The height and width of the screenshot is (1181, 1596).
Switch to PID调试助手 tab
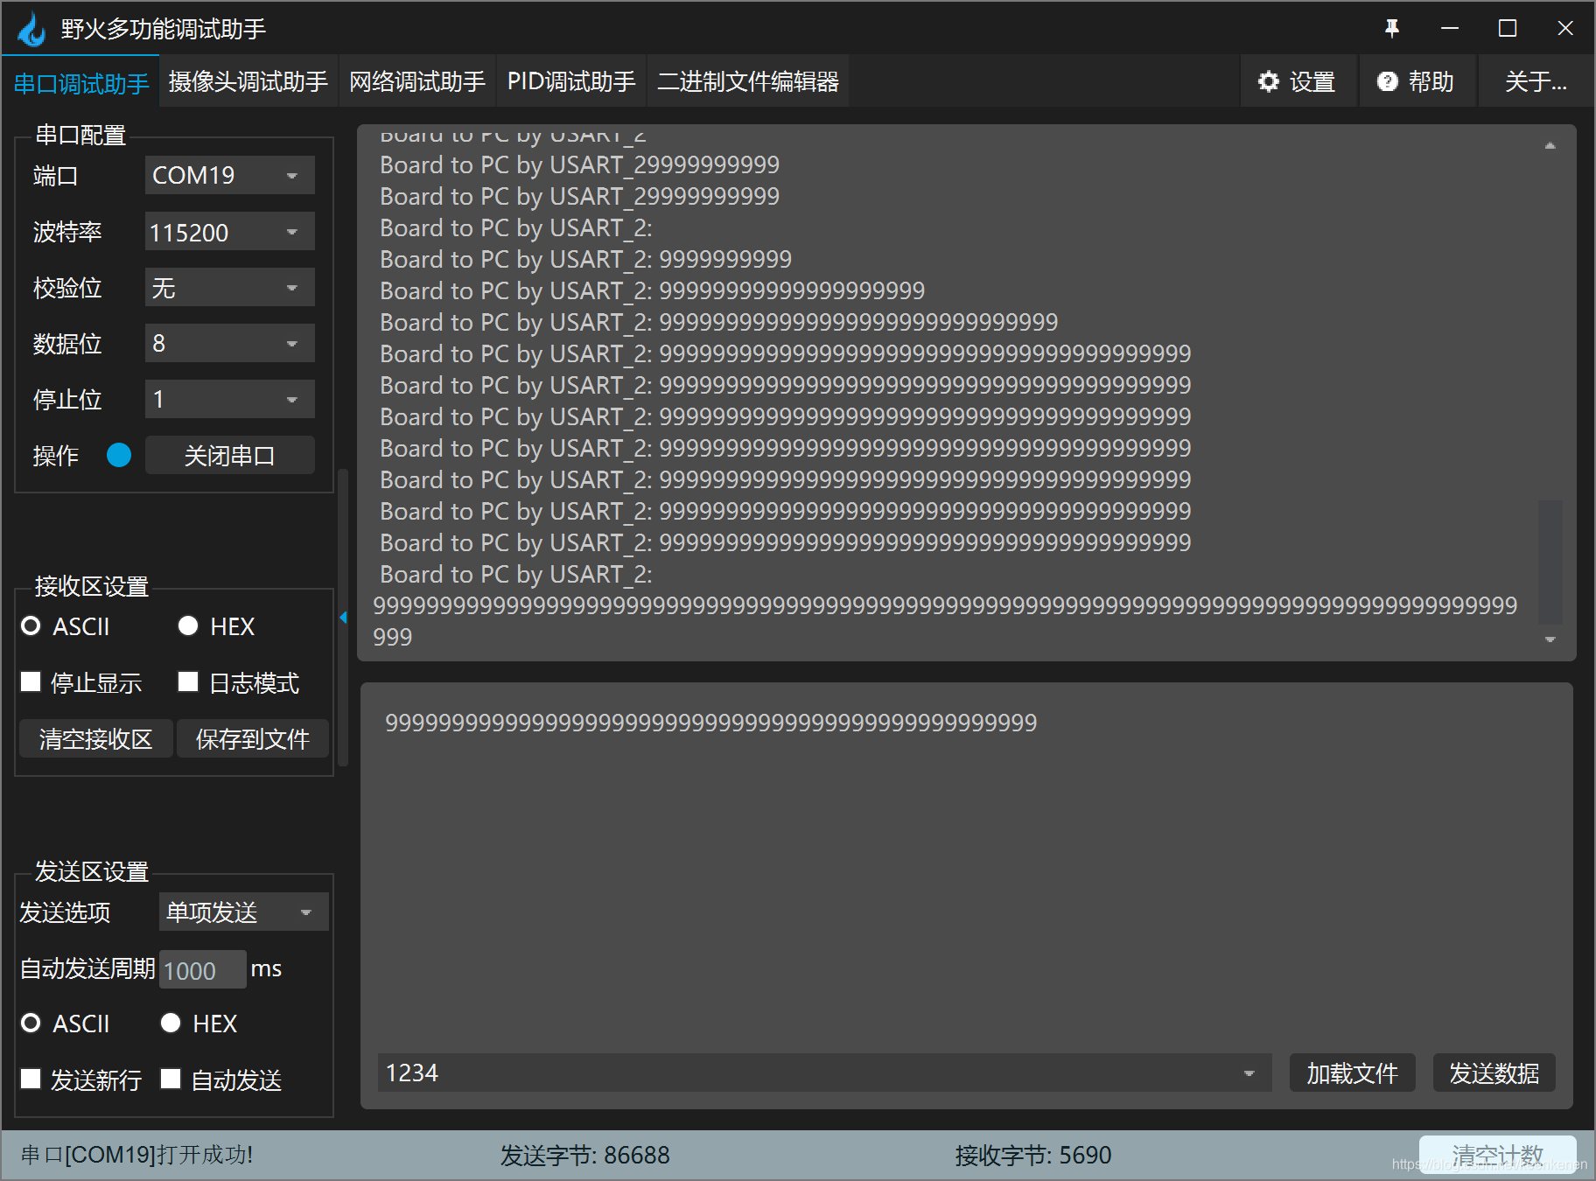(x=571, y=81)
